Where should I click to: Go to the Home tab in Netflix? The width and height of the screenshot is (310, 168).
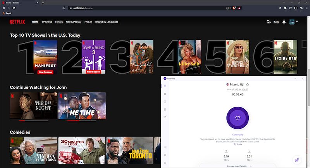tap(35, 22)
